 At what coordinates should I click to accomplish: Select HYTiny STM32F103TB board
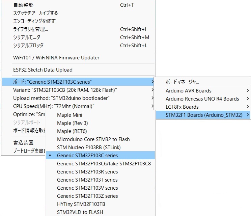coord(101,204)
